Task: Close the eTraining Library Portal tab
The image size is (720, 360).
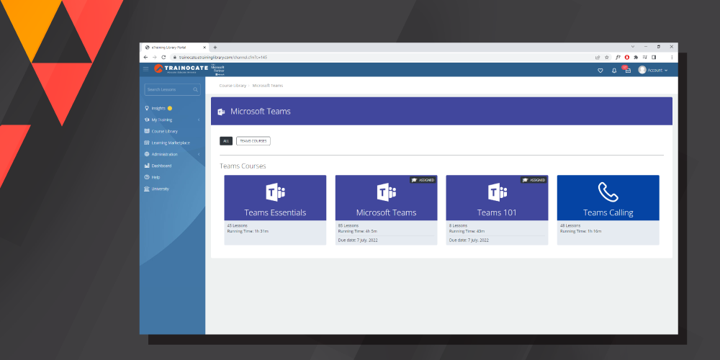Action: (204, 48)
